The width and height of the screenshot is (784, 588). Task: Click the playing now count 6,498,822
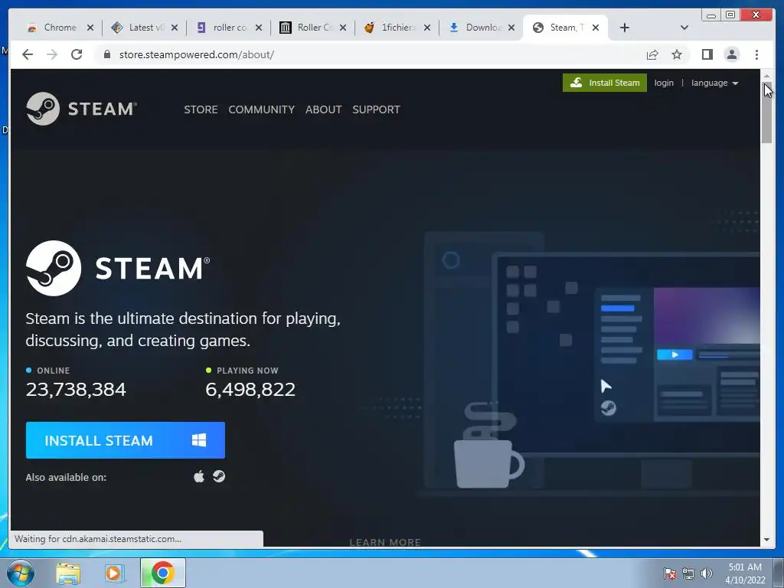[250, 389]
